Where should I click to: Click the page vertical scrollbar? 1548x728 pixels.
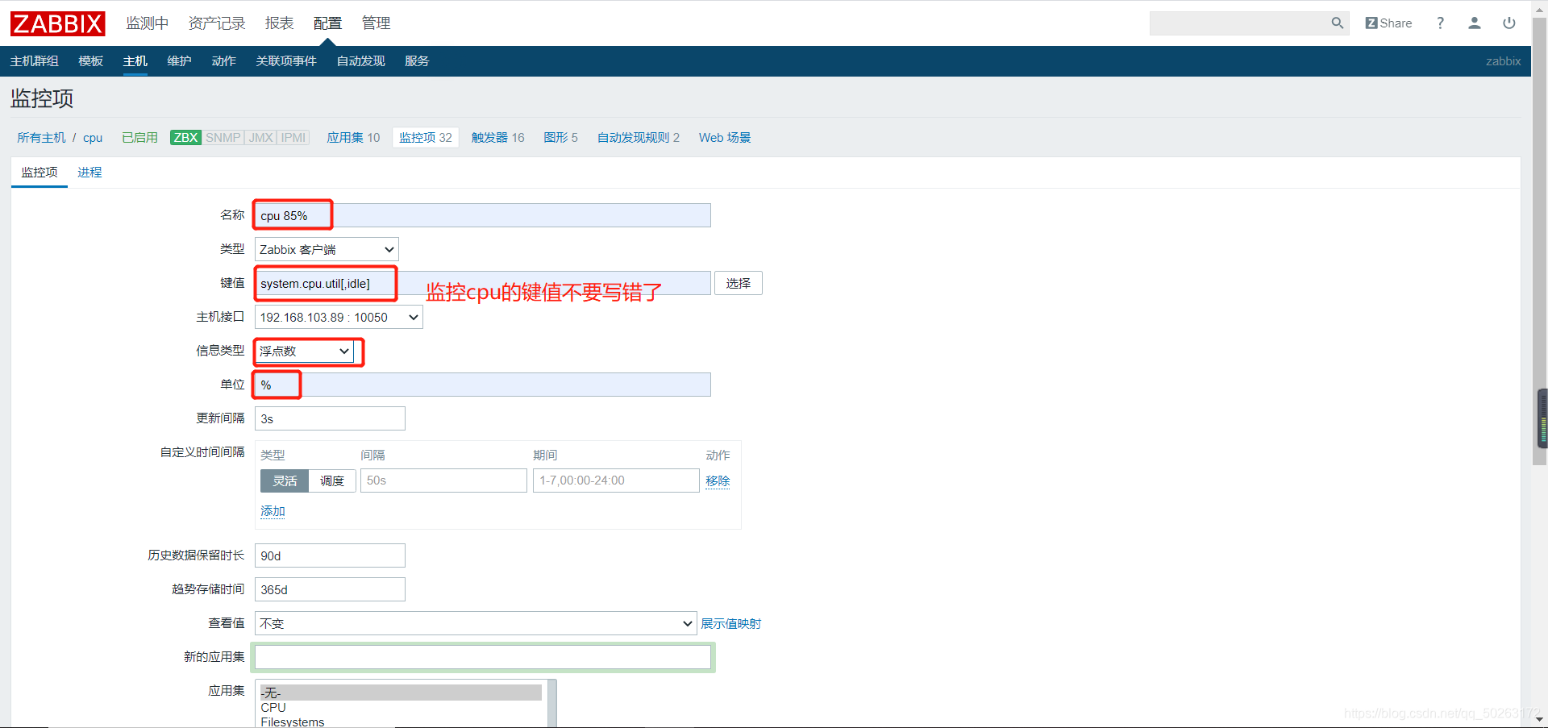[x=1539, y=239]
